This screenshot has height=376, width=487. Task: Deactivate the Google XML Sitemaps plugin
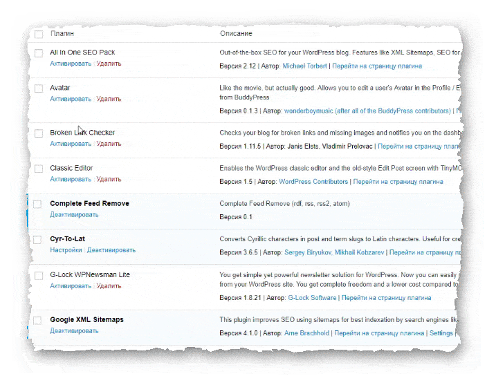coord(74,330)
